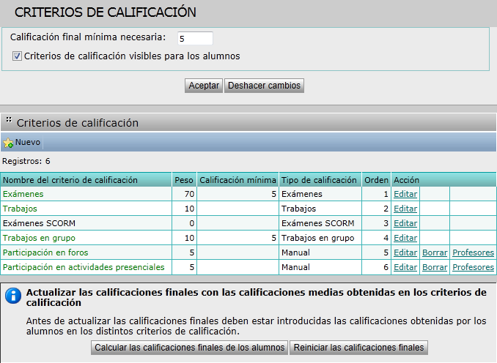Click Borrar for Participación en foros
This screenshot has width=497, height=363.
[435, 252]
